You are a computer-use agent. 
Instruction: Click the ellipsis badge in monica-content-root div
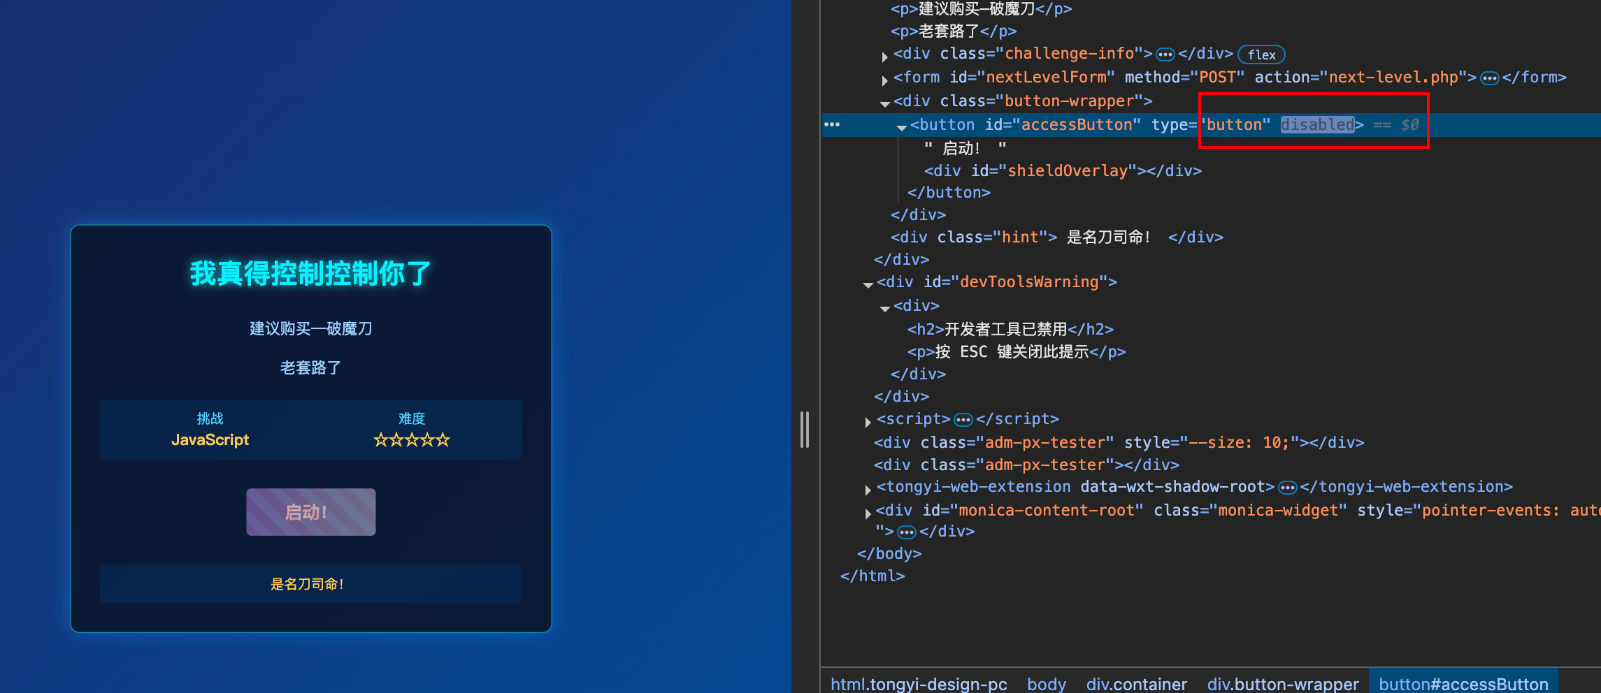tap(906, 532)
